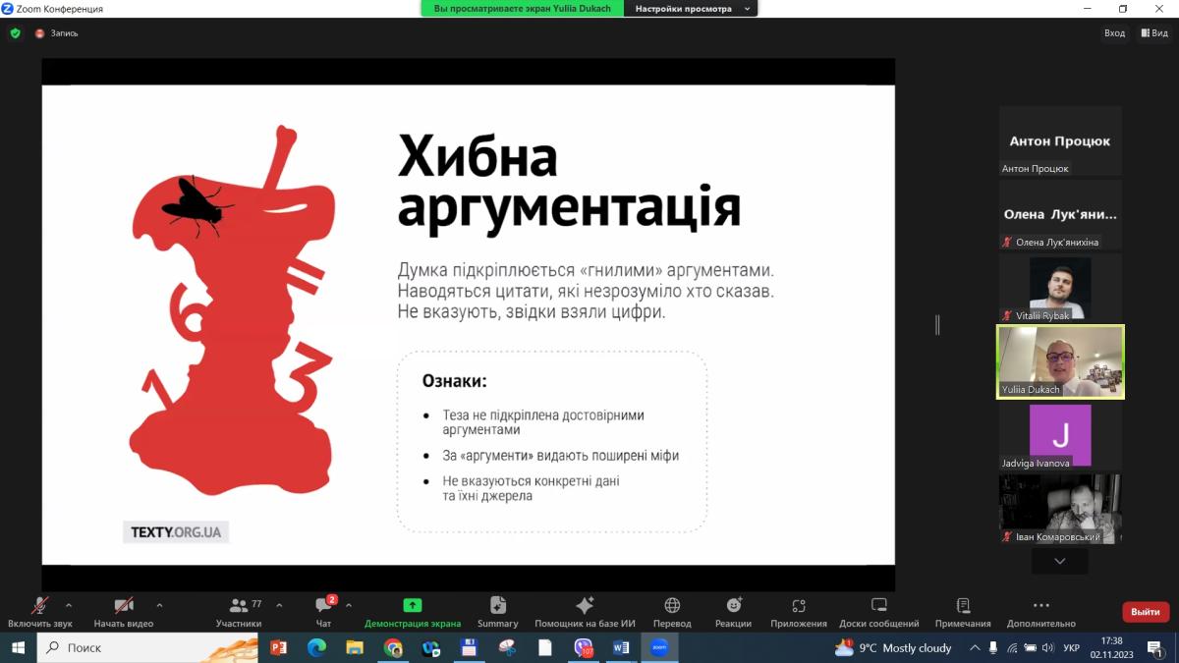1179x663 pixels.
Task: Select Олена Лук'янихіна participant tile
Action: (x=1060, y=214)
